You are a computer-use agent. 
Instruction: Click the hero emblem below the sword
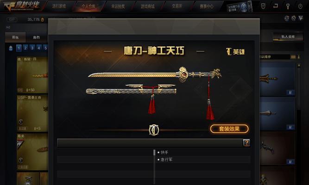pos(154,130)
